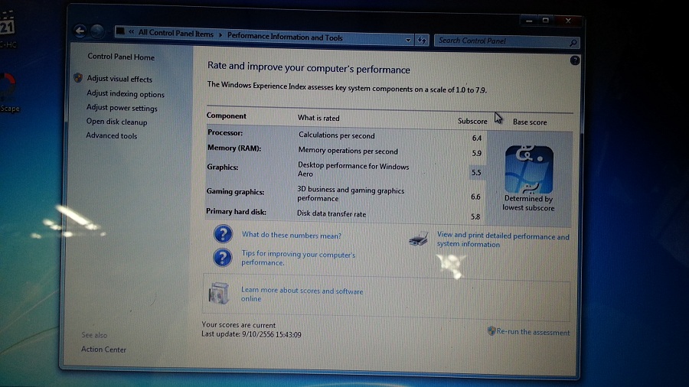The height and width of the screenshot is (387, 689).
Task: Click the highlighted 5.5 graphics subscore
Action: pyautogui.click(x=476, y=172)
